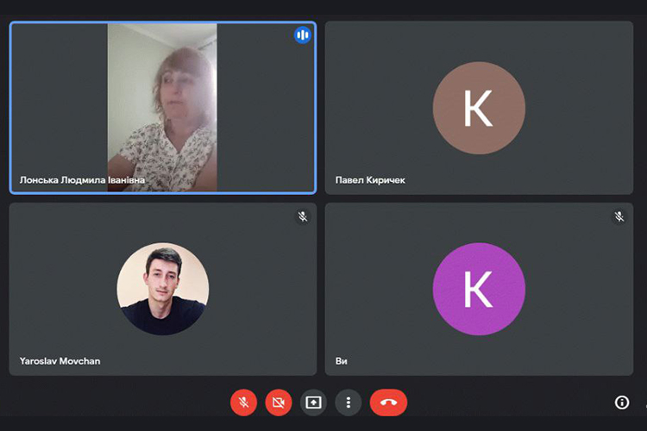
Task: Open meeting details info icon
Action: 621,403
